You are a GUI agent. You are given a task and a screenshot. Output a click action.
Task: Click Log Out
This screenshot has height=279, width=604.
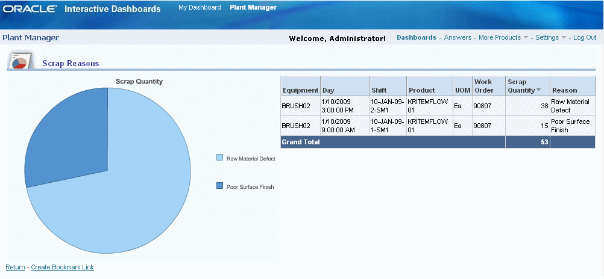[x=585, y=37]
